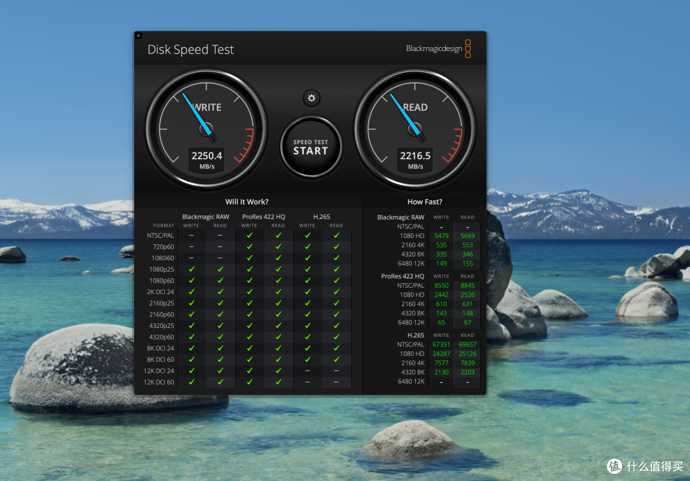
Task: Click H.265 4320 8K read value 2203
Action: coord(468,372)
